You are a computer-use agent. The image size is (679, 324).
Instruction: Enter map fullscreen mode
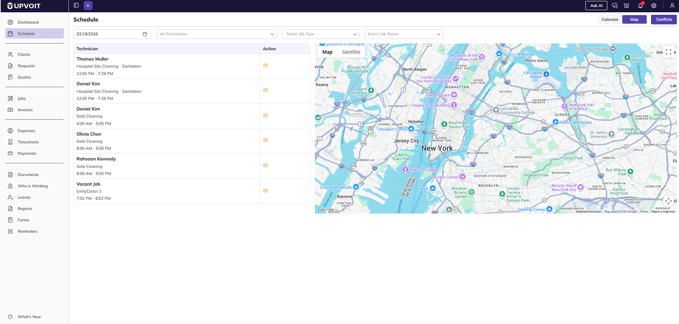click(x=668, y=52)
